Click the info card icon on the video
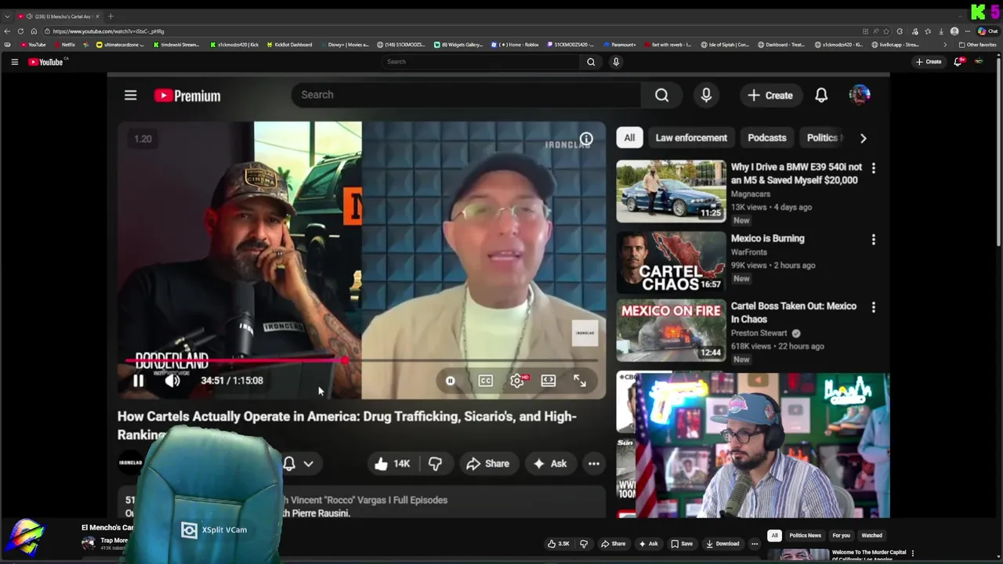Screen dimensions: 1003x564 pos(586,139)
